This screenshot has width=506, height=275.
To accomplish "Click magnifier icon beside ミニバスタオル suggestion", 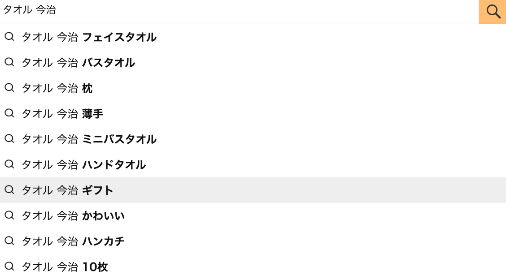I will 9,139.
